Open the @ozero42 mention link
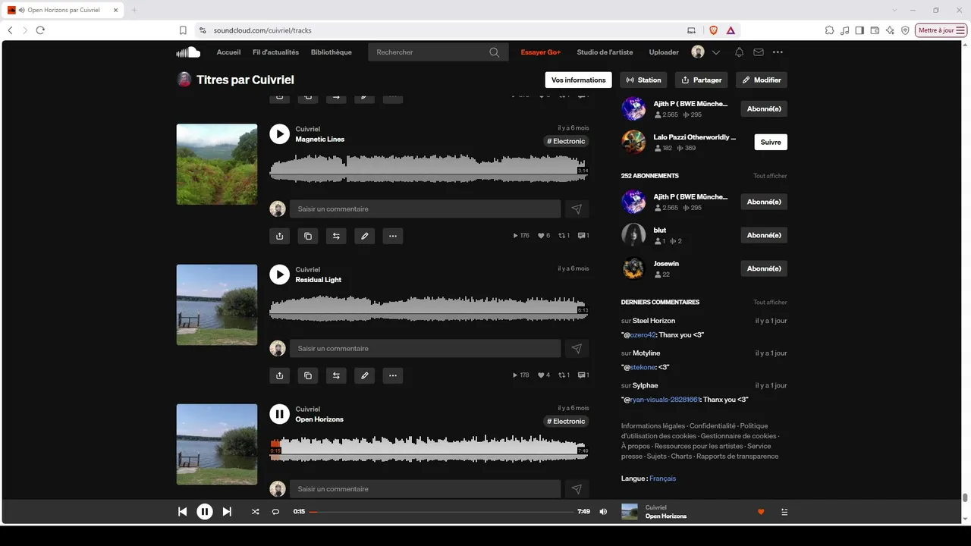 642,335
